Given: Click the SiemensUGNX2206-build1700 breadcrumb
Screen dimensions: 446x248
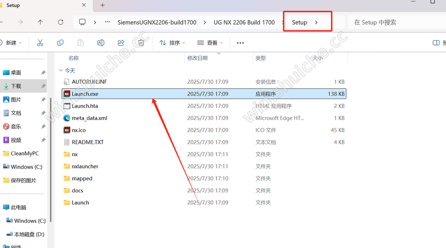Looking at the screenshot, I should pos(157,22).
